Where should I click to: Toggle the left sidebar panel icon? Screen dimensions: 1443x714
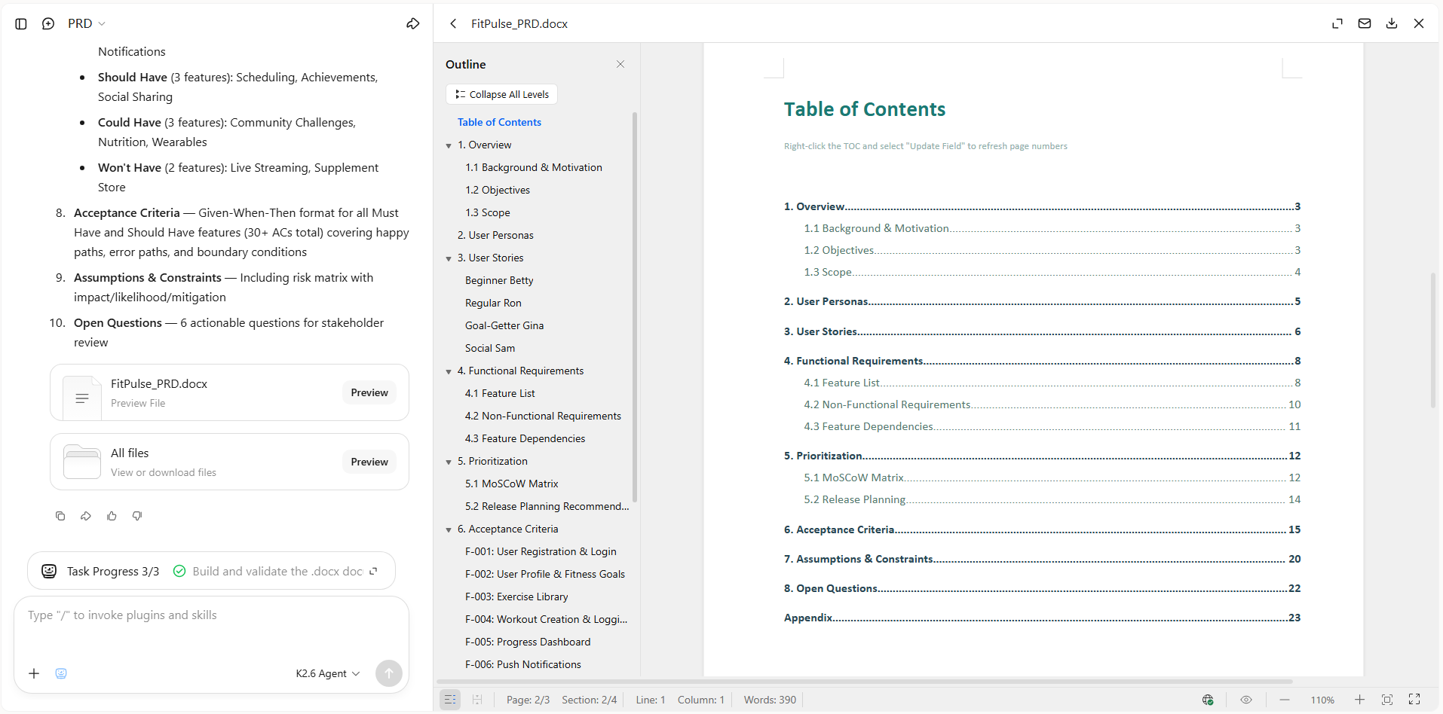click(21, 24)
